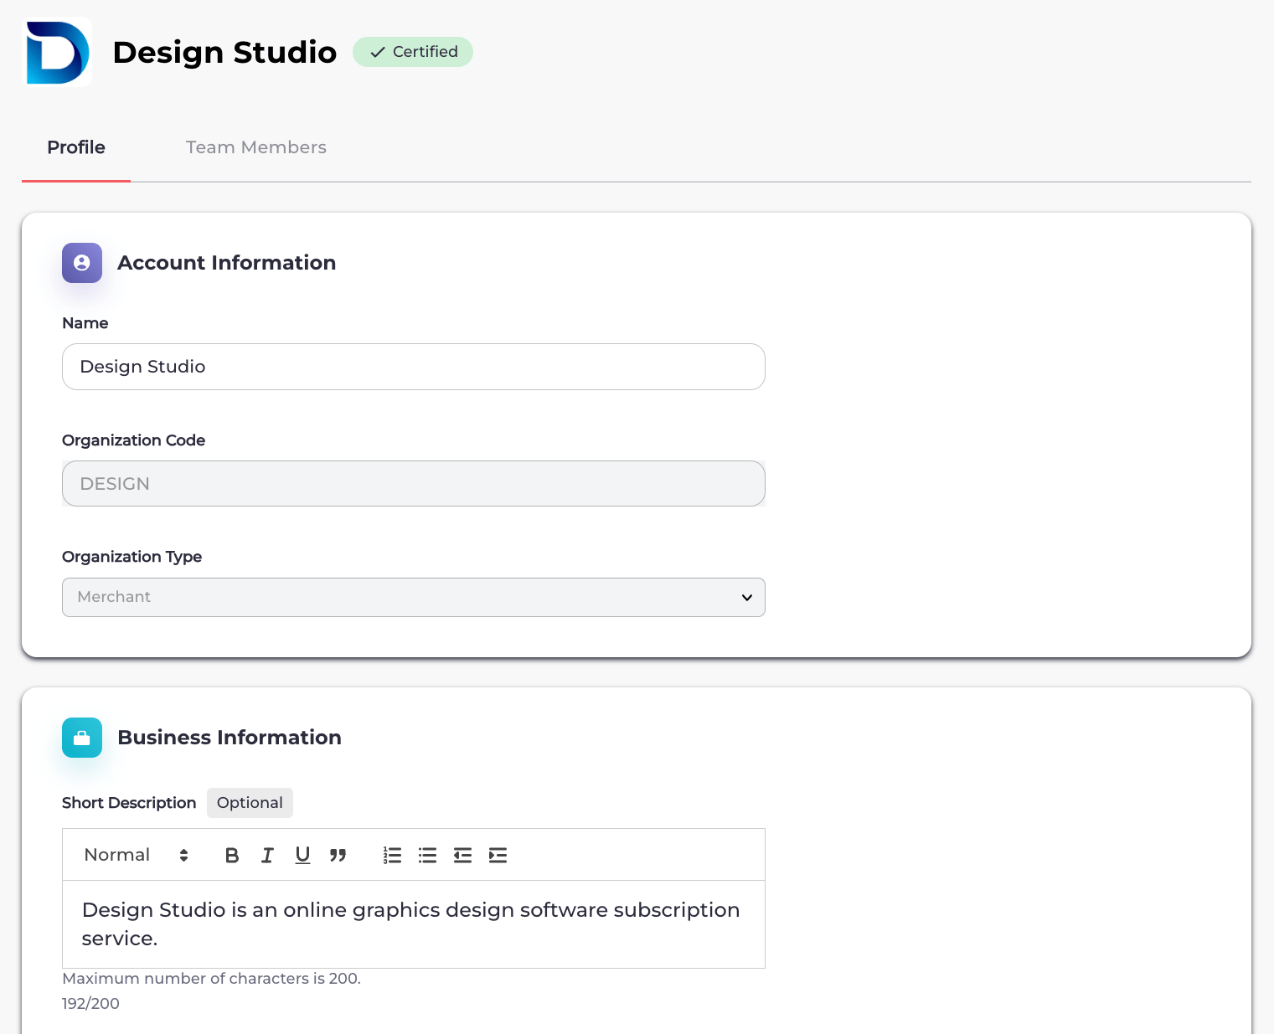Insert a blockquote in description

[x=338, y=855]
